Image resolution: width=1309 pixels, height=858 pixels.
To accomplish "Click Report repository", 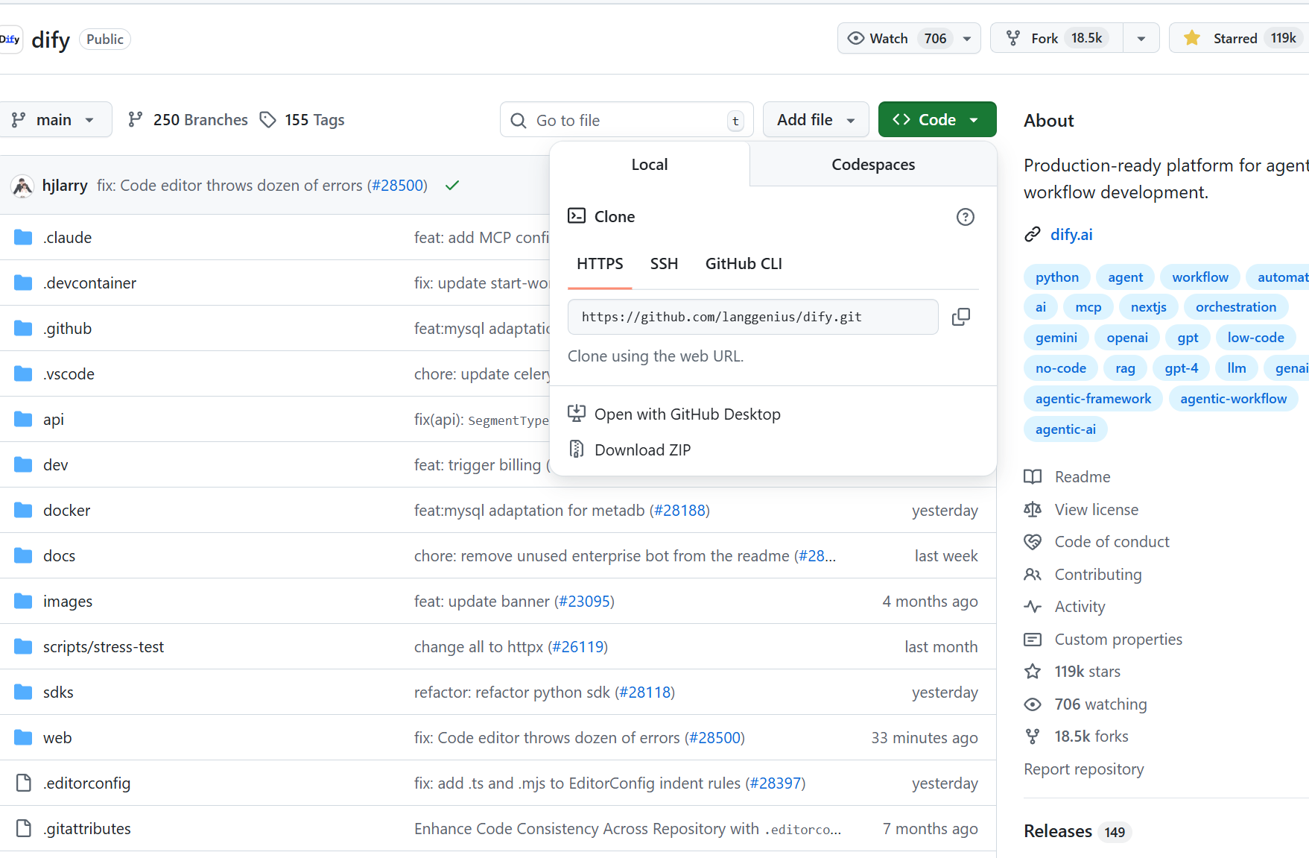I will tap(1083, 769).
